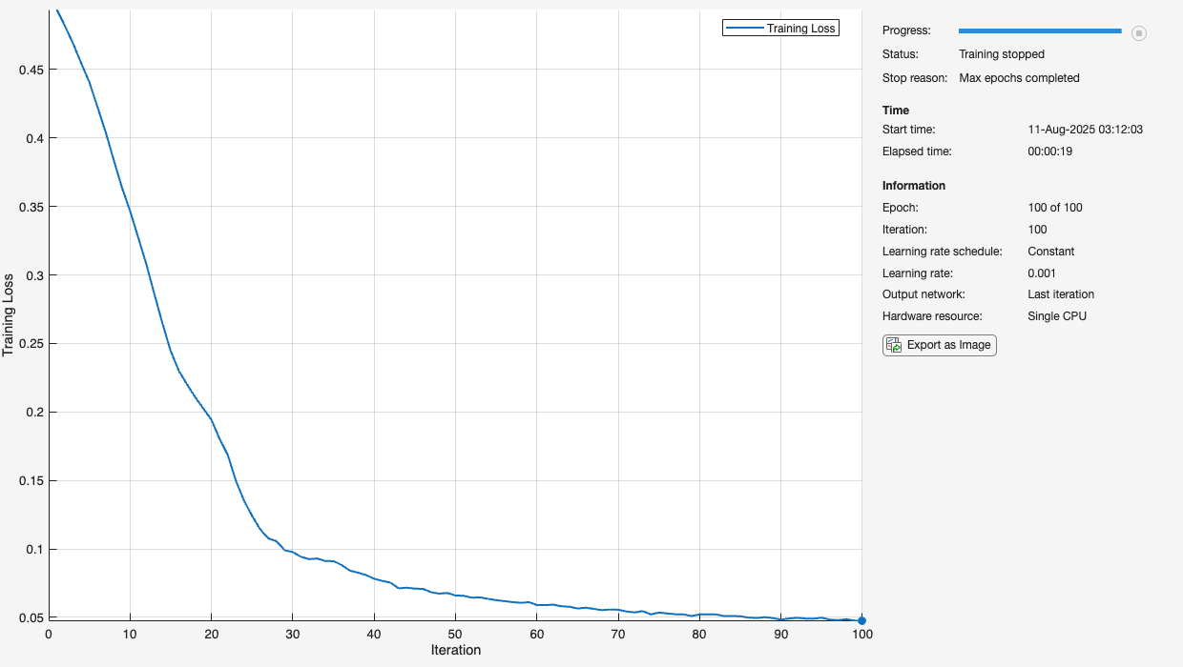Click the learning rate value 0.001
This screenshot has width=1183, height=667.
[x=1044, y=273]
